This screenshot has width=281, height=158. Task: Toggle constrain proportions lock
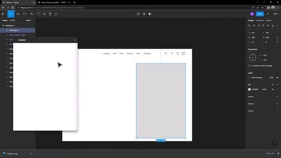[x=277, y=37]
